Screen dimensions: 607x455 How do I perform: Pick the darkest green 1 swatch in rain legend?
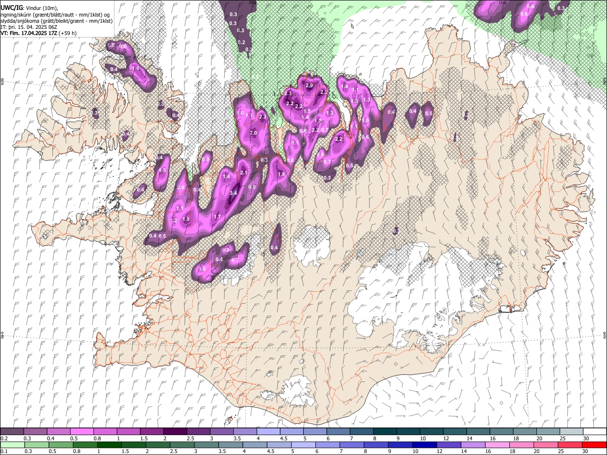point(109,445)
